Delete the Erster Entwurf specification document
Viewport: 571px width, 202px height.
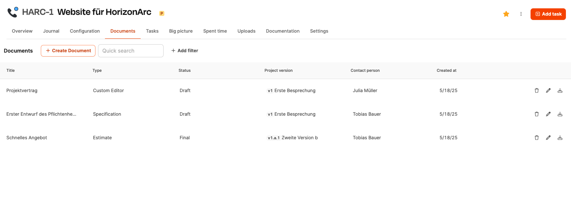click(x=536, y=114)
